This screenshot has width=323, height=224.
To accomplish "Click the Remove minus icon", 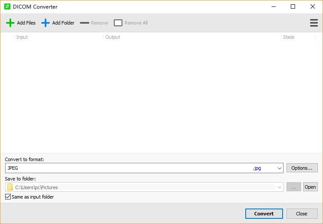I will coord(85,23).
